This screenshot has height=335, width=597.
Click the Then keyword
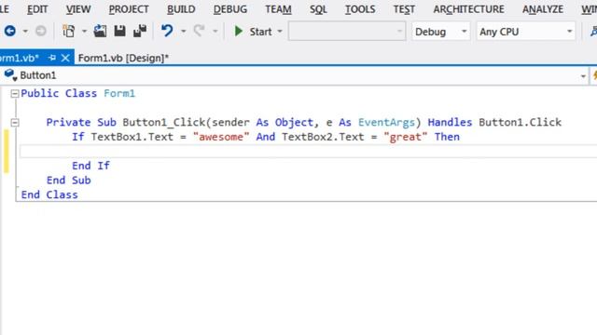click(x=447, y=137)
